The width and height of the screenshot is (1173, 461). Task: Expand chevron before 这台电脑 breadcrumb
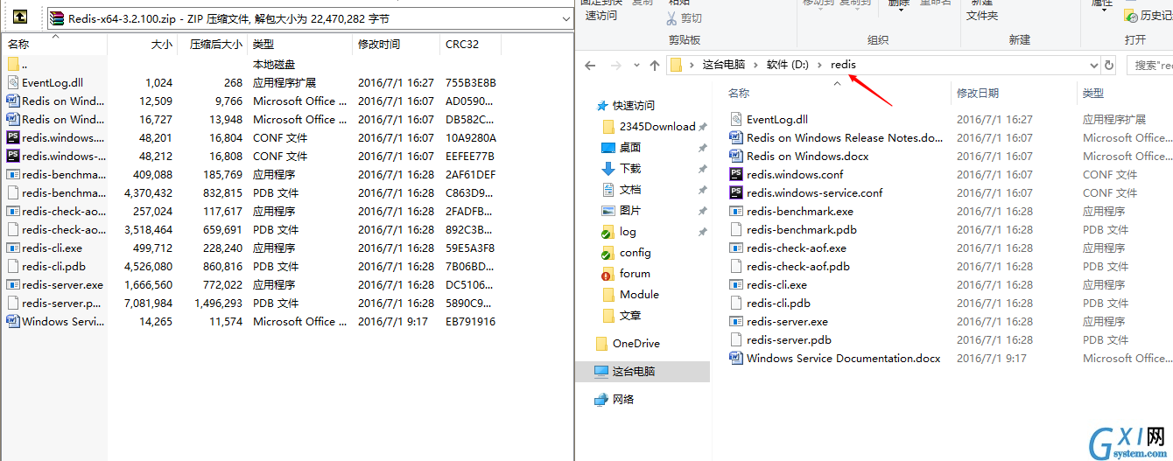coord(692,65)
